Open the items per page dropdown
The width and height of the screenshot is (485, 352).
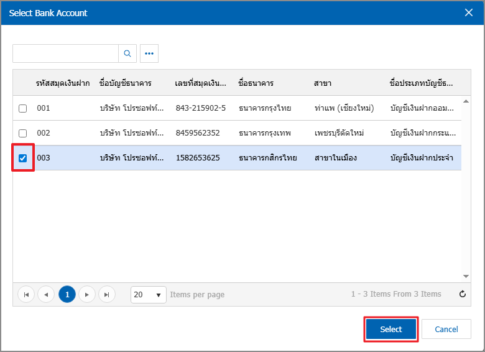pos(148,294)
